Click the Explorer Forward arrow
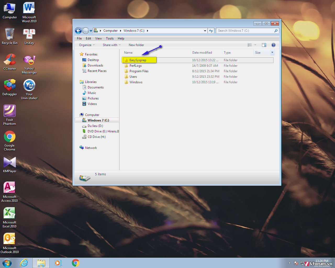Viewport: 335px width, 268px height. pyautogui.click(x=86, y=31)
